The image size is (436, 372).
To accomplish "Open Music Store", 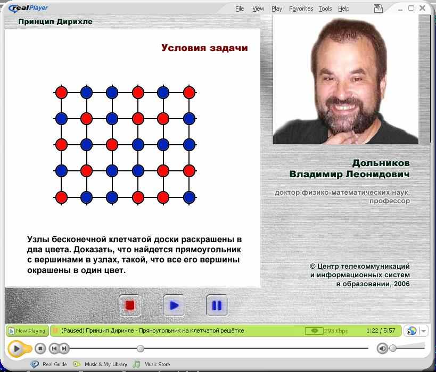I will (x=157, y=364).
